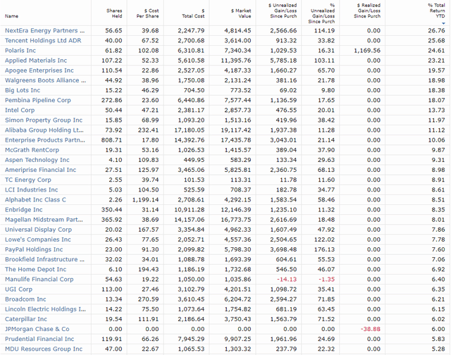The height and width of the screenshot is (355, 451).
Task: Open Ameriprise Financial Inc link
Action: click(x=40, y=170)
